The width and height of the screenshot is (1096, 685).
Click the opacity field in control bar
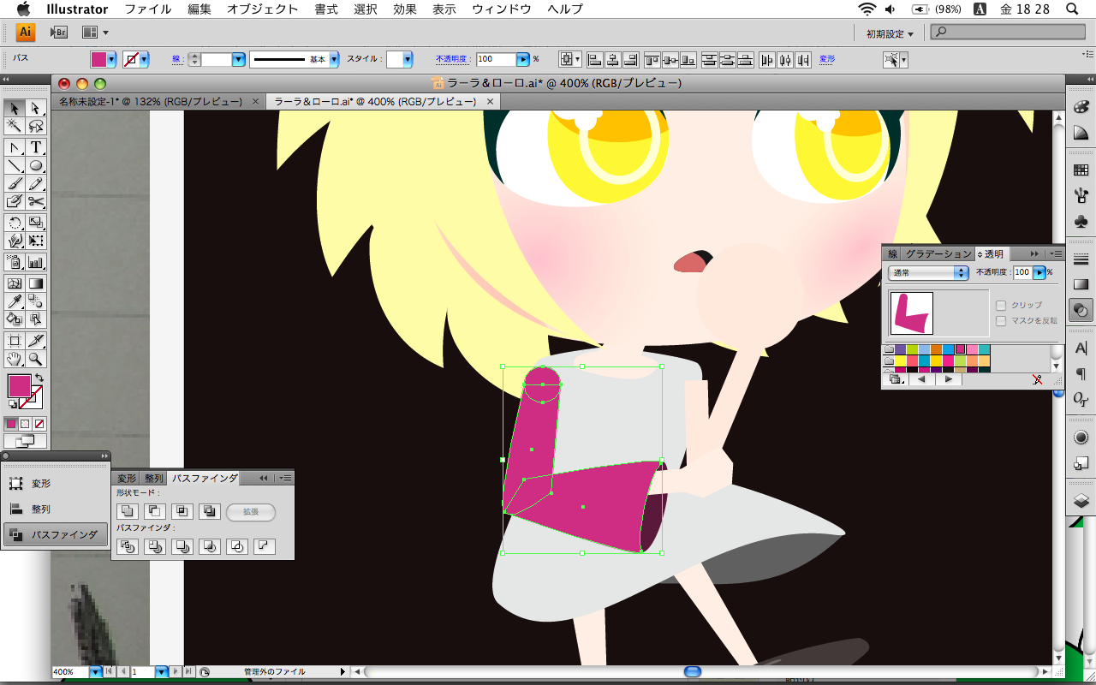click(x=496, y=60)
